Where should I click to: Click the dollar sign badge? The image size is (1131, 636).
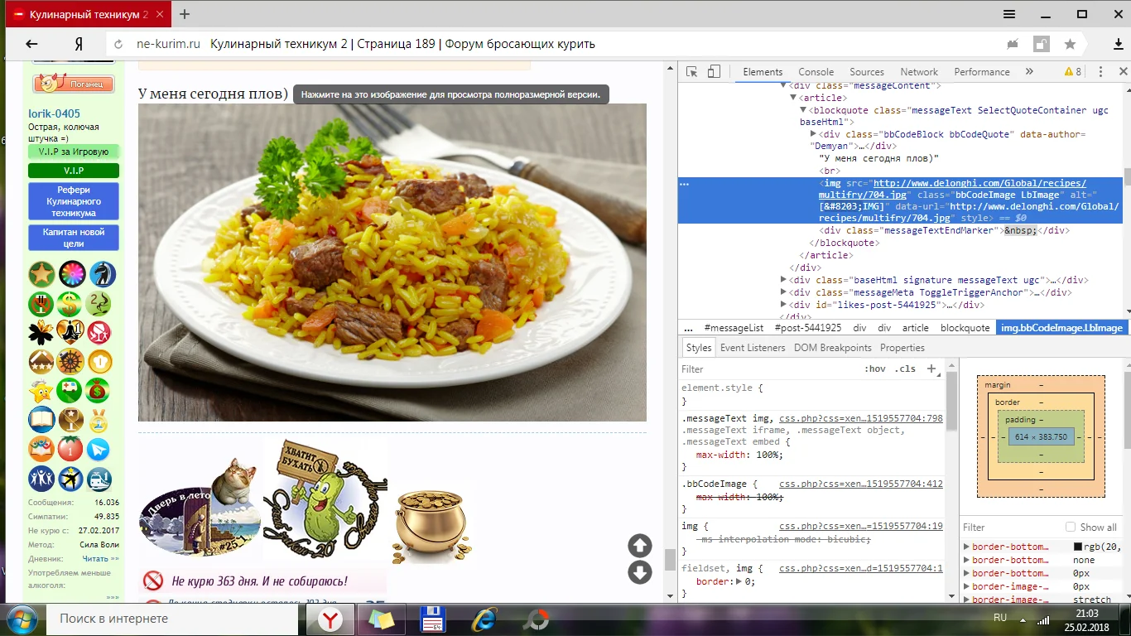(70, 304)
